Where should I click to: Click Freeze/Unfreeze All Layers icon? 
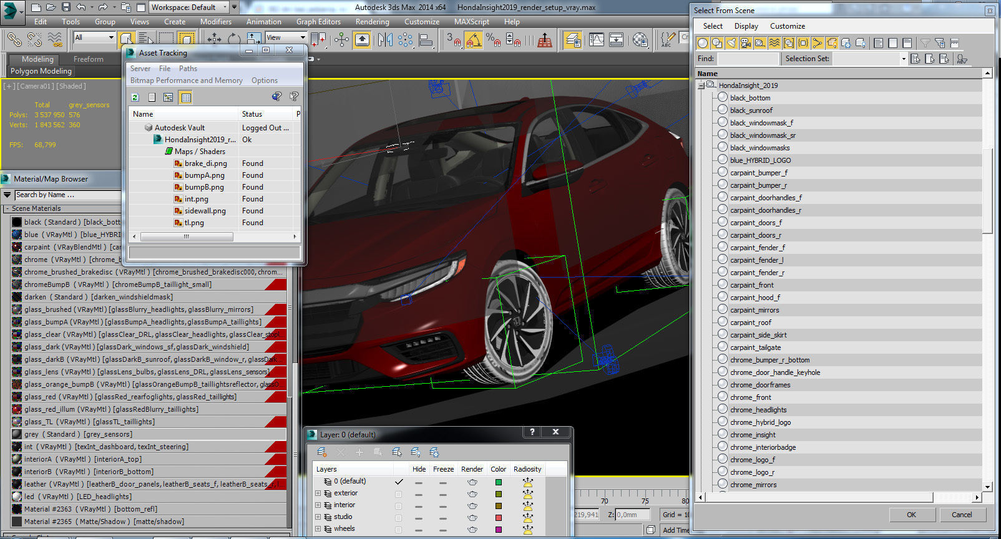[x=434, y=452]
